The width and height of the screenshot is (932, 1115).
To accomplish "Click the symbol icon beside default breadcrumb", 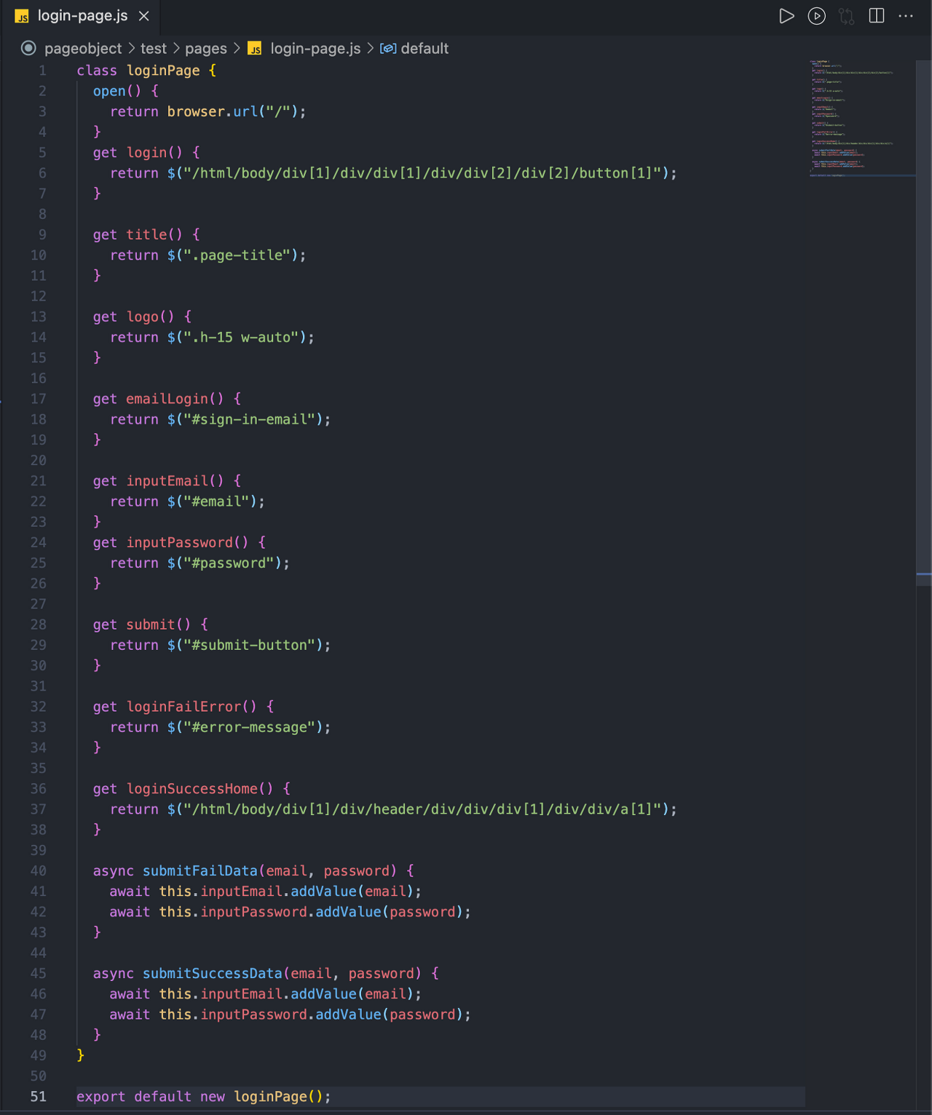I will [388, 49].
